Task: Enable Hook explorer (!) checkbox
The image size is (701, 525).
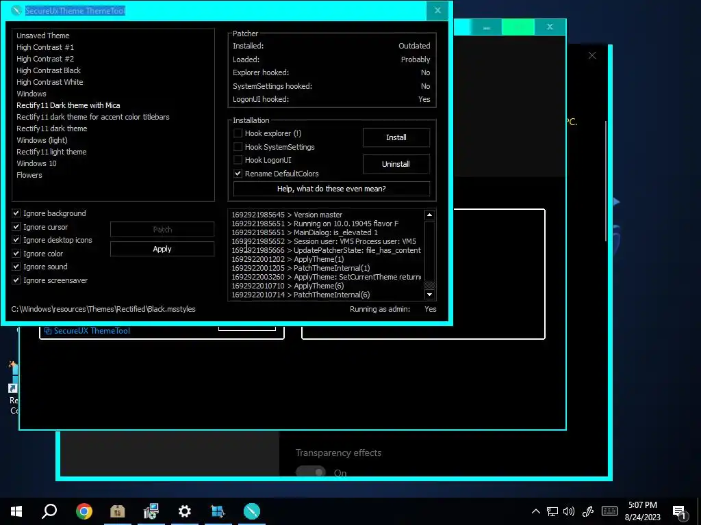Action: click(x=238, y=133)
